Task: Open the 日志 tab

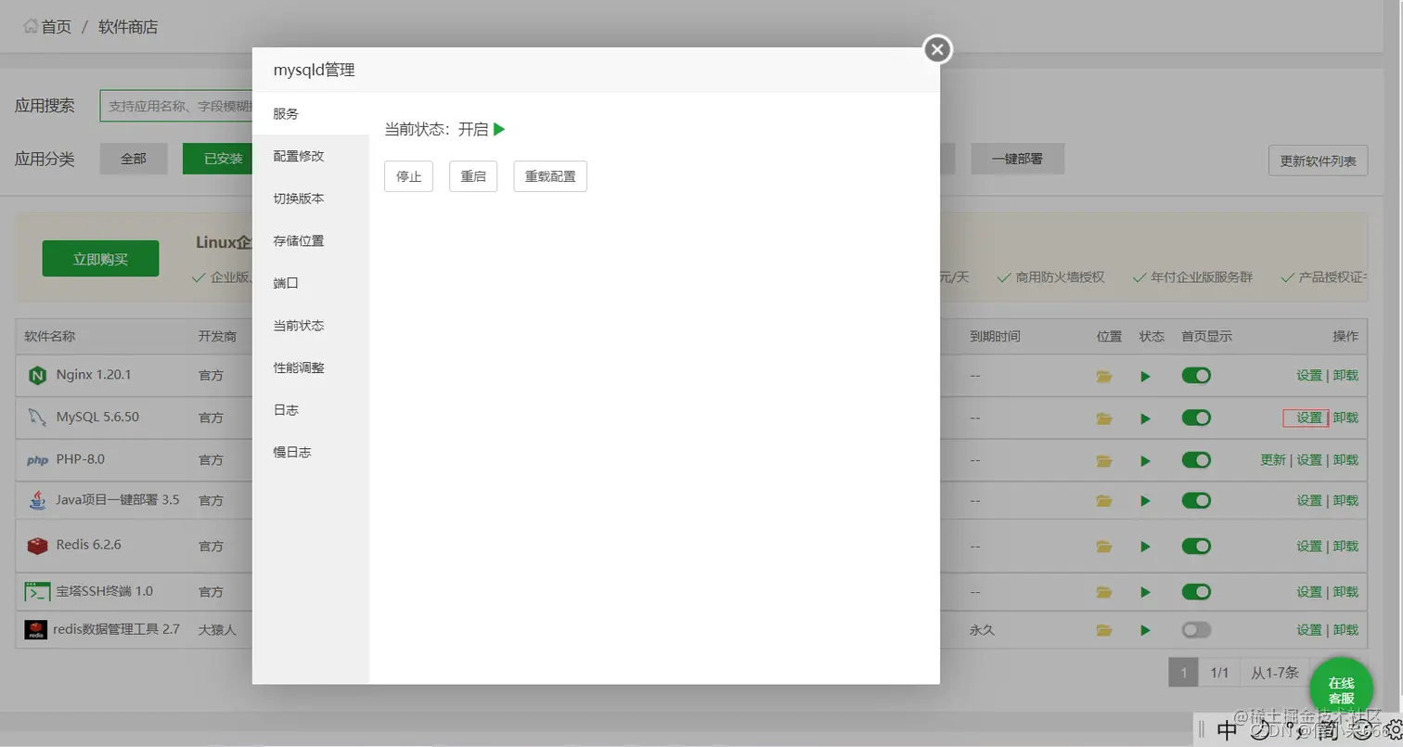Action: tap(311, 409)
